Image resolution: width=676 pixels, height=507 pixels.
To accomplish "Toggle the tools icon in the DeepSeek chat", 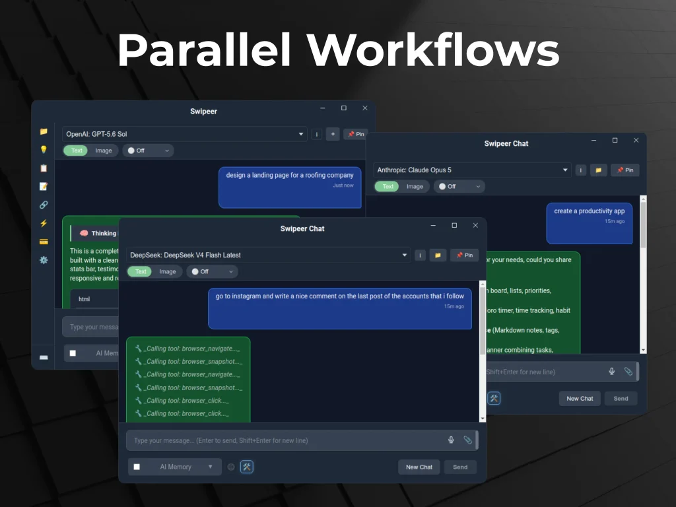I will point(247,467).
